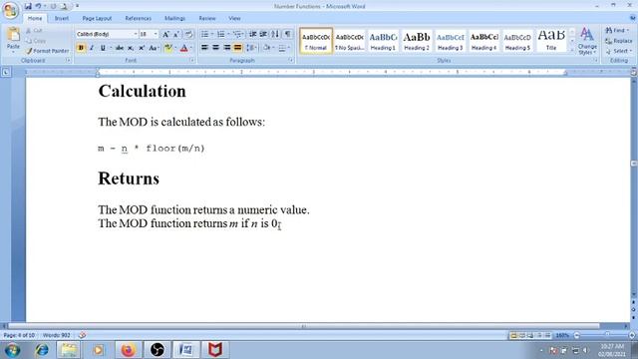Toggle Justify alignment
638x359 pixels.
(237, 48)
